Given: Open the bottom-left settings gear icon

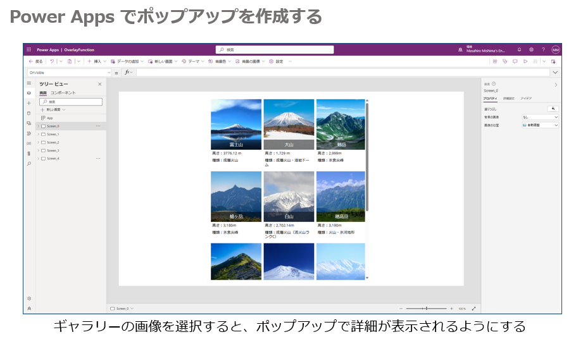Looking at the screenshot, I should (29, 298).
